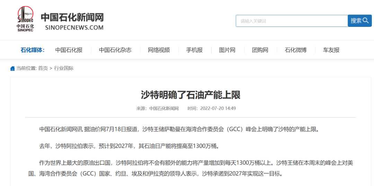Open the 手机报 menu item
This screenshot has width=374, height=186.
coord(194,50)
